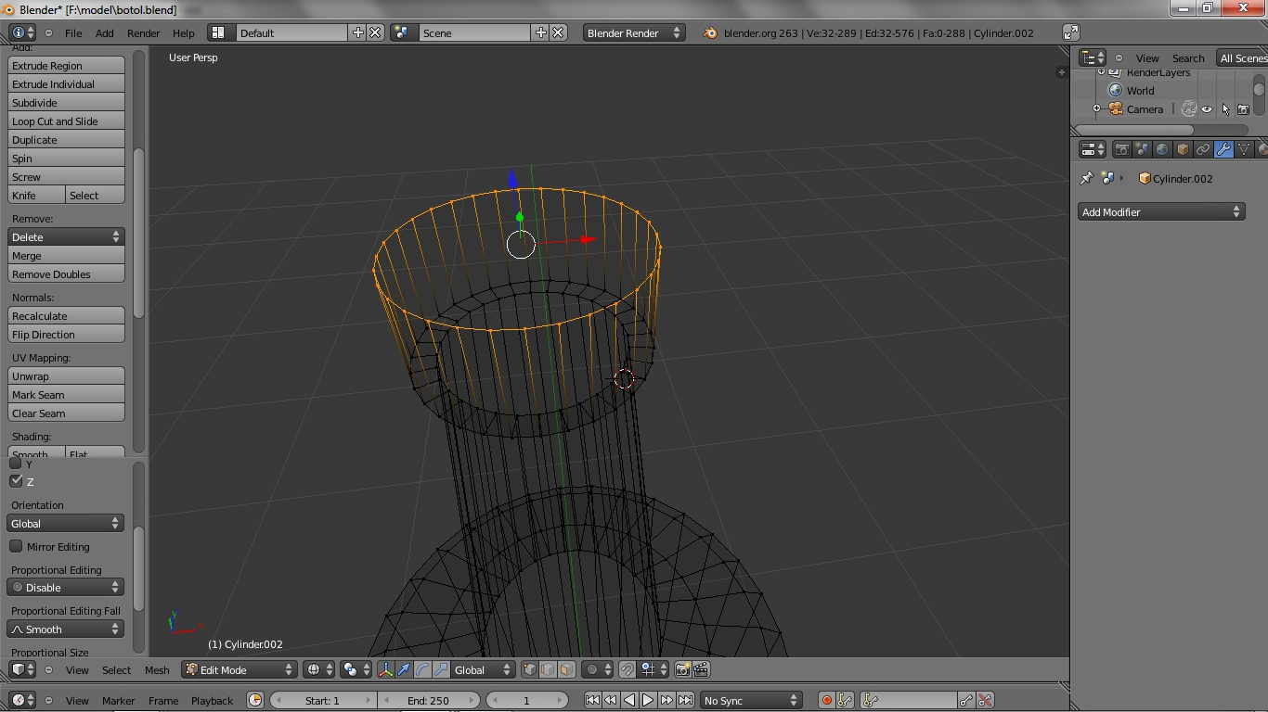Set the End frame field

(428, 700)
